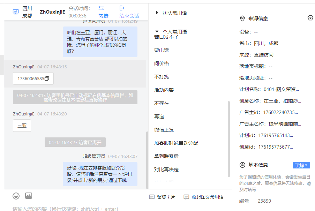Click the 留资卡片 button
Image resolution: width=315 pixels, height=211 pixels.
pyautogui.click(x=162, y=197)
